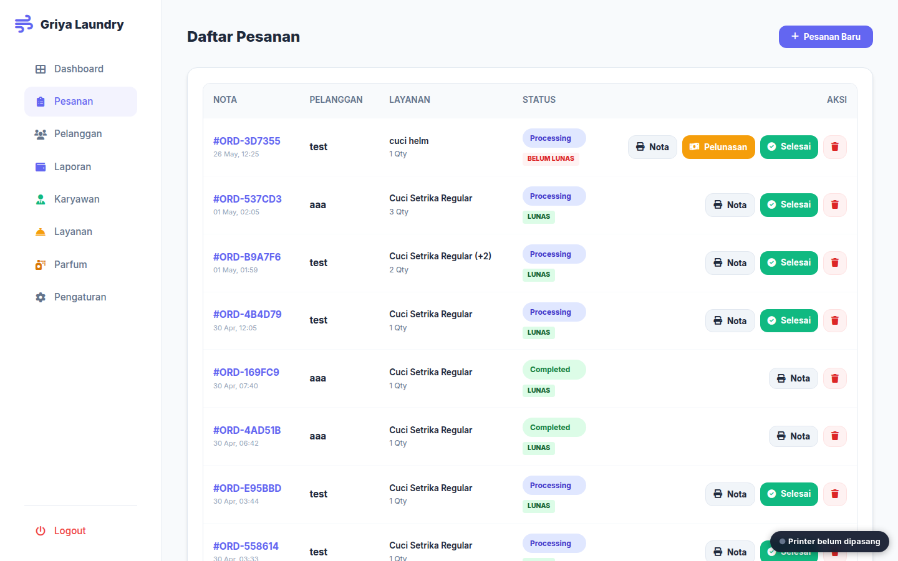The height and width of the screenshot is (561, 898).
Task: Print Nota for order #ORD-4B4D79
Action: [730, 321]
